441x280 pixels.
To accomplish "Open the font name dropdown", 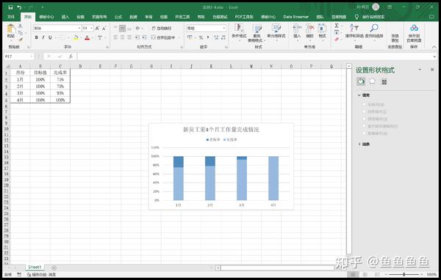I will (79, 29).
